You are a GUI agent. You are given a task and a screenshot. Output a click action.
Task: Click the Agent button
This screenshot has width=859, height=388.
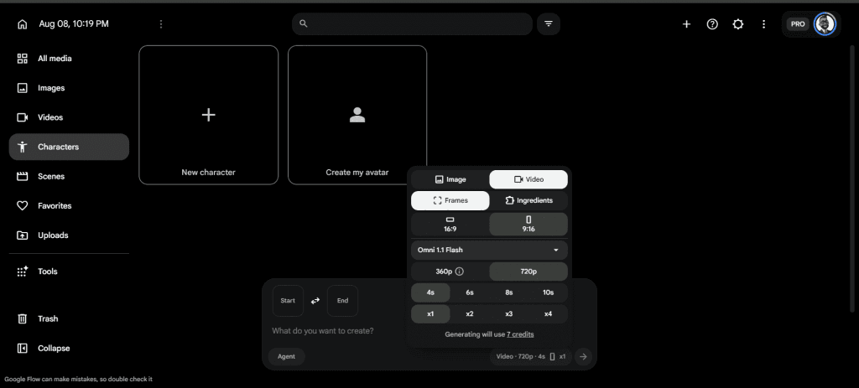[x=287, y=357]
